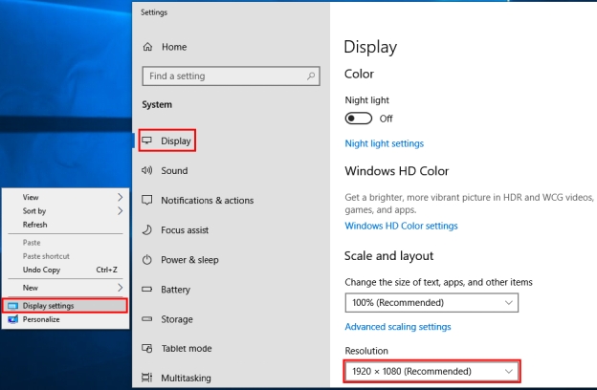The height and width of the screenshot is (390, 597).
Task: Open Multitasking settings page
Action: coord(186,378)
